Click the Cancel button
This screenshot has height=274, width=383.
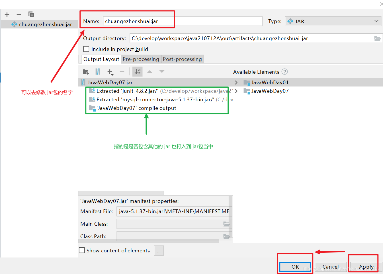[x=331, y=267]
